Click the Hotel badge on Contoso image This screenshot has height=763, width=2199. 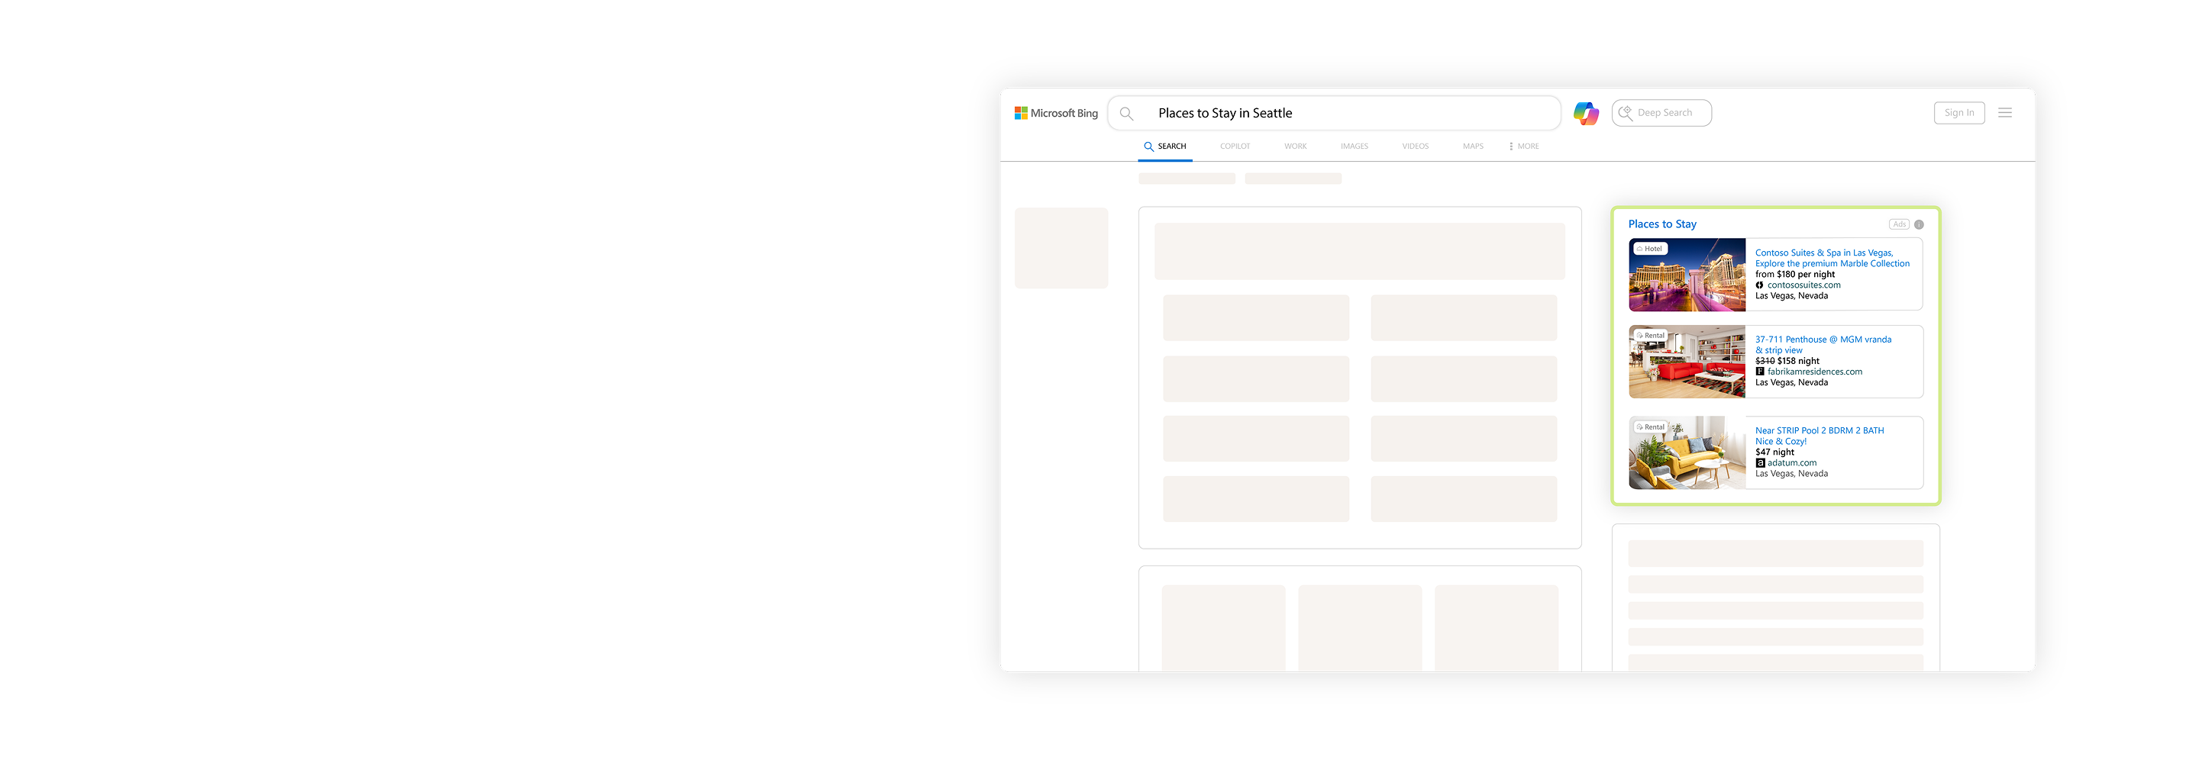click(x=1649, y=250)
